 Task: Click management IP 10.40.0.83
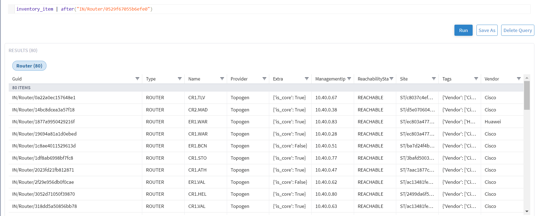326,122
